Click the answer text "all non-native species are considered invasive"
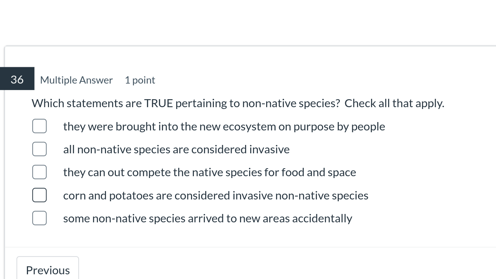 click(176, 149)
